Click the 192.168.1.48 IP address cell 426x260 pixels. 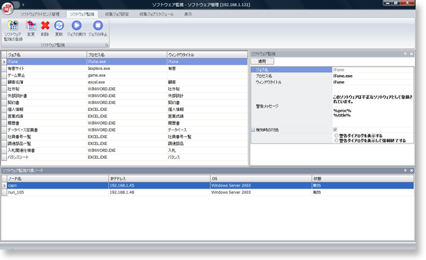point(159,192)
